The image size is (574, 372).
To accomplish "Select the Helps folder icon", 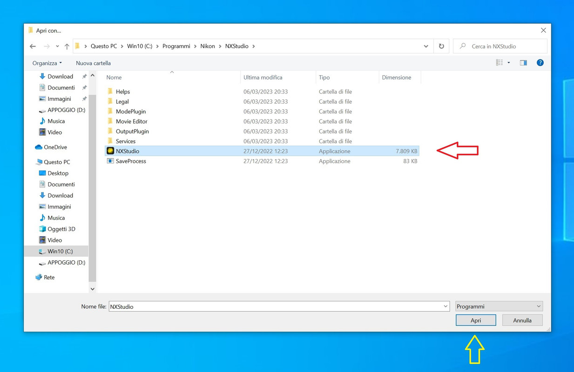I will (110, 92).
